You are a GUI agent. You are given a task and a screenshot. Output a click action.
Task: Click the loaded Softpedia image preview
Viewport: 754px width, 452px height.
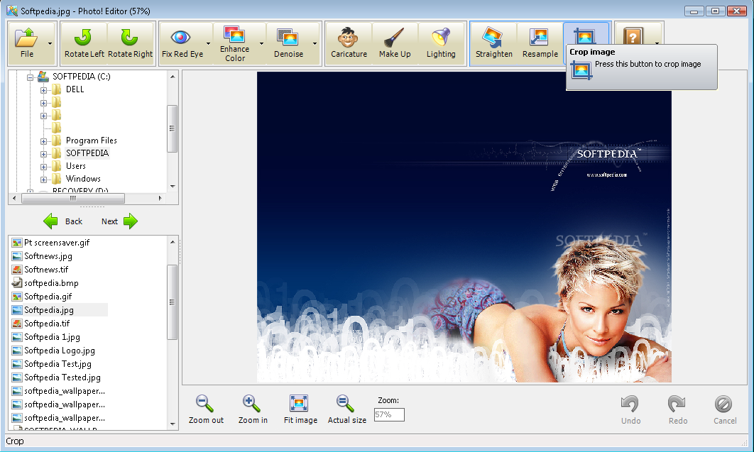coord(464,227)
